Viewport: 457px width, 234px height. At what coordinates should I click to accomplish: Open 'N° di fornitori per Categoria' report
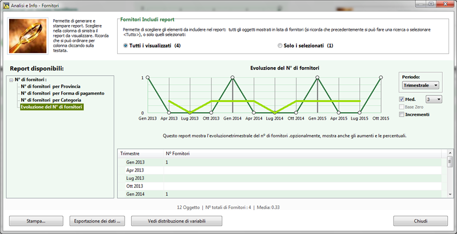click(x=51, y=100)
